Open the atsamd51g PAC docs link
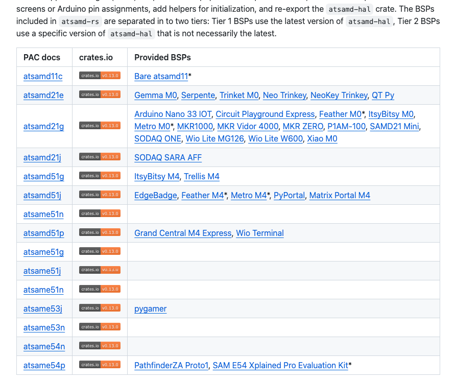The image size is (456, 381). (43, 176)
